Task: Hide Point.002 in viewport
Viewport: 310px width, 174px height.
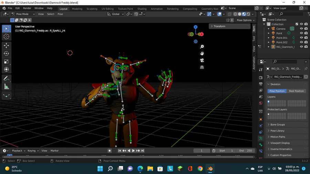Action: 301,42
